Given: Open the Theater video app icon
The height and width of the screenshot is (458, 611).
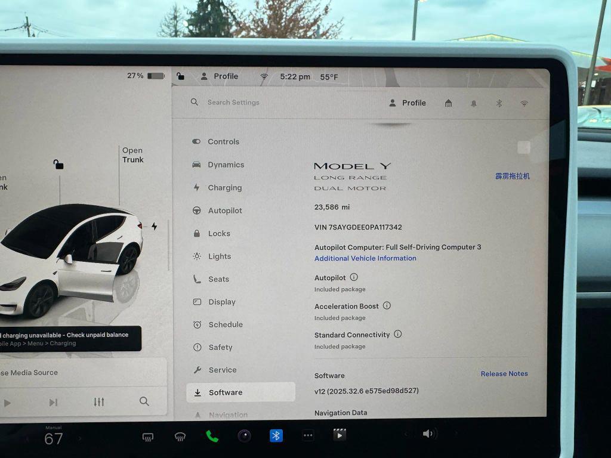Looking at the screenshot, I should coord(340,435).
